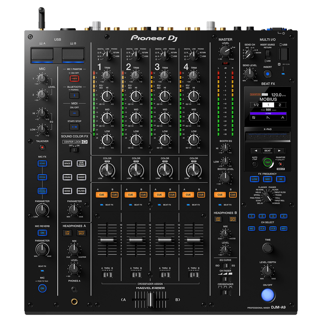Image resolution: width=322 pixels, height=322 pixels.
Task: Touch the X-PAD strip
Action: pos(268,136)
